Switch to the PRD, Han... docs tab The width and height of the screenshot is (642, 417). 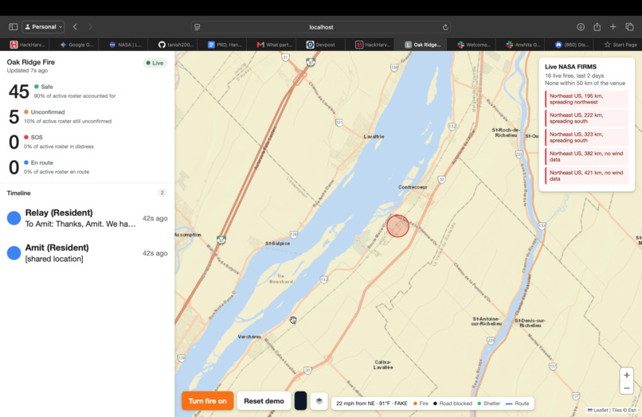tap(225, 45)
